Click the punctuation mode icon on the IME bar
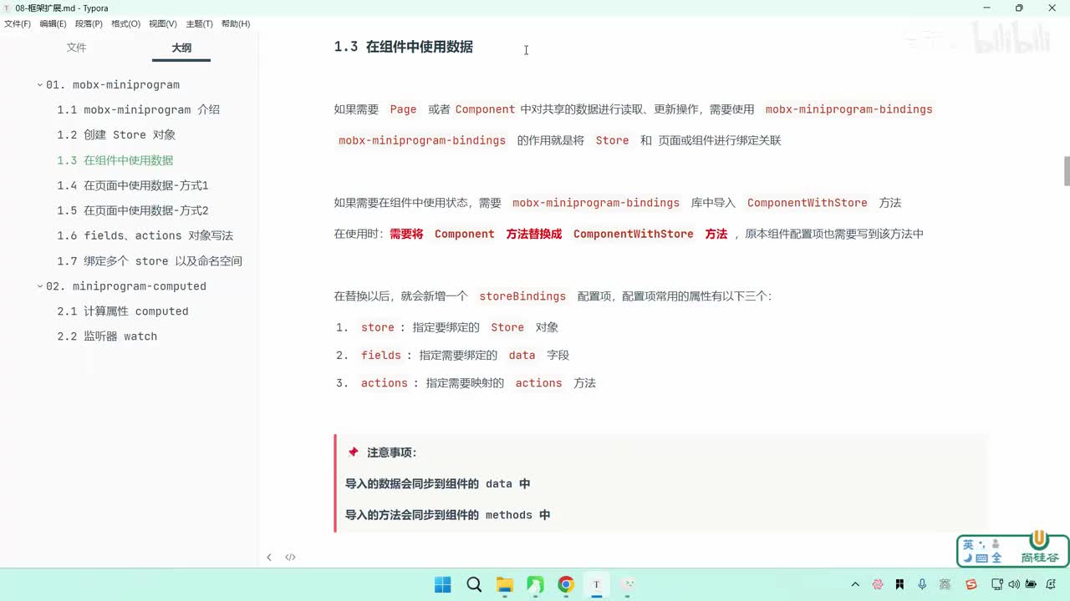The height and width of the screenshot is (601, 1070). pyautogui.click(x=981, y=544)
